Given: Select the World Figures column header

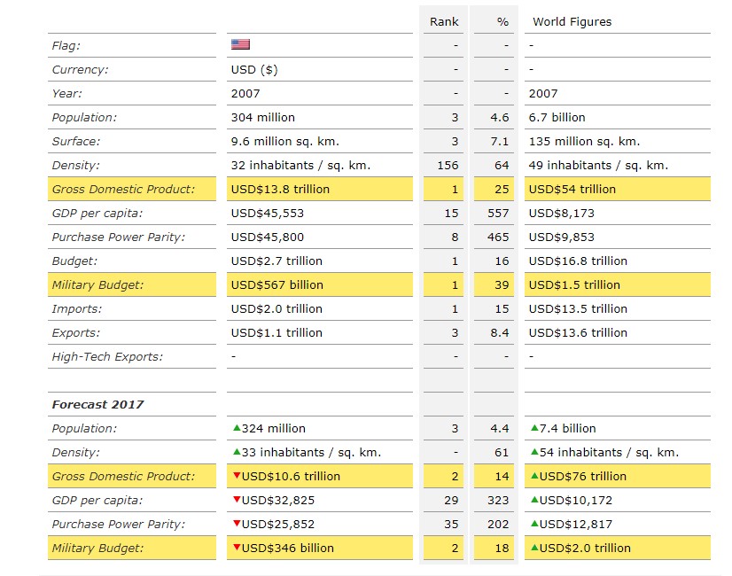Looking at the screenshot, I should click(x=572, y=21).
